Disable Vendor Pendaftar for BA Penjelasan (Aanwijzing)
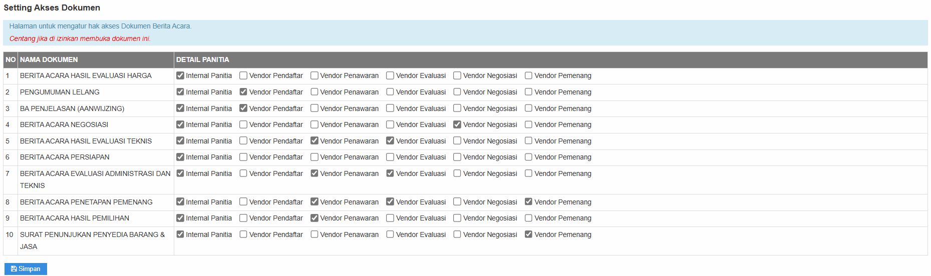 [243, 108]
